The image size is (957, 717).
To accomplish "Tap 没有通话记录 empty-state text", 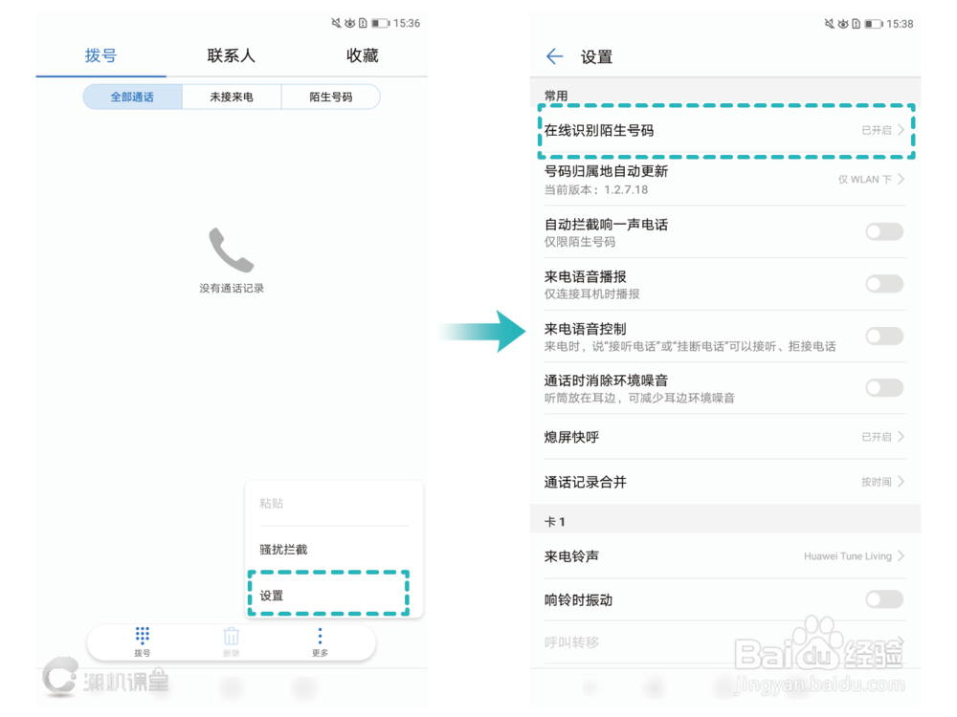I will [x=232, y=289].
